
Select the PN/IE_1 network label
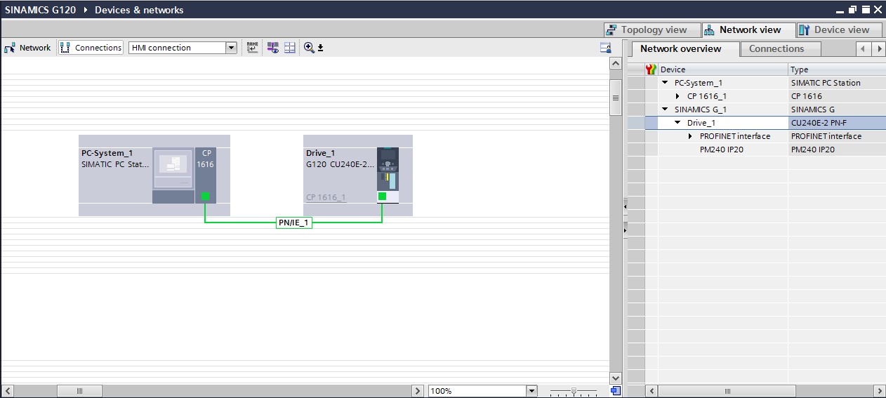tap(293, 223)
